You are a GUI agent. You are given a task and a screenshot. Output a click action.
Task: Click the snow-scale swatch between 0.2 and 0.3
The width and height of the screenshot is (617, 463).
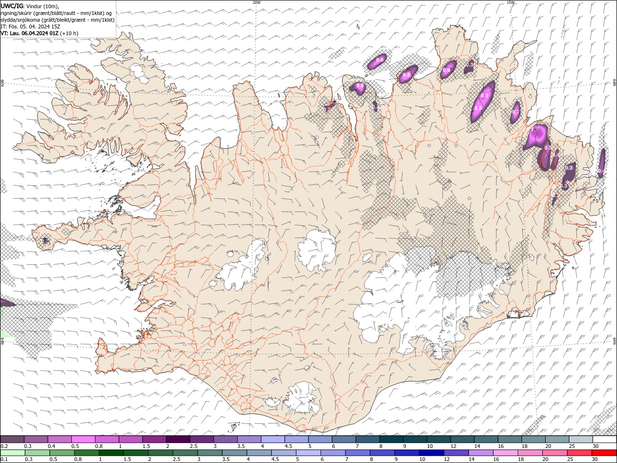coord(13,439)
